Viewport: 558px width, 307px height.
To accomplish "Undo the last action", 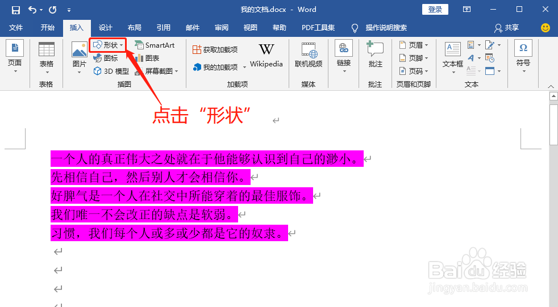I will click(x=32, y=10).
